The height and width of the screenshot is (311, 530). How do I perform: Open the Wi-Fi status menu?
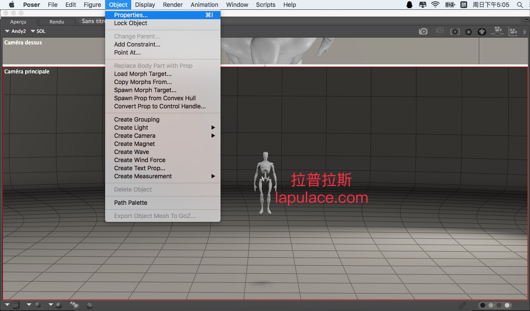pos(436,5)
